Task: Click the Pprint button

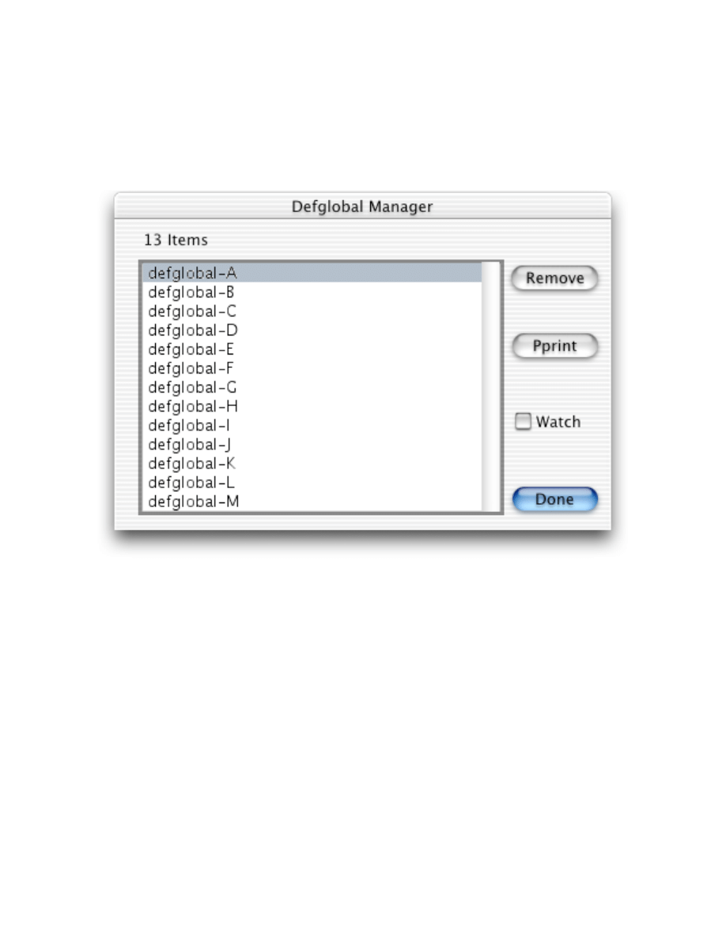Action: pos(554,346)
